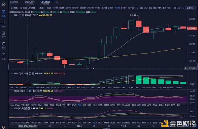Click the 238.67 current price label
198x129 pixels.
point(192,28)
